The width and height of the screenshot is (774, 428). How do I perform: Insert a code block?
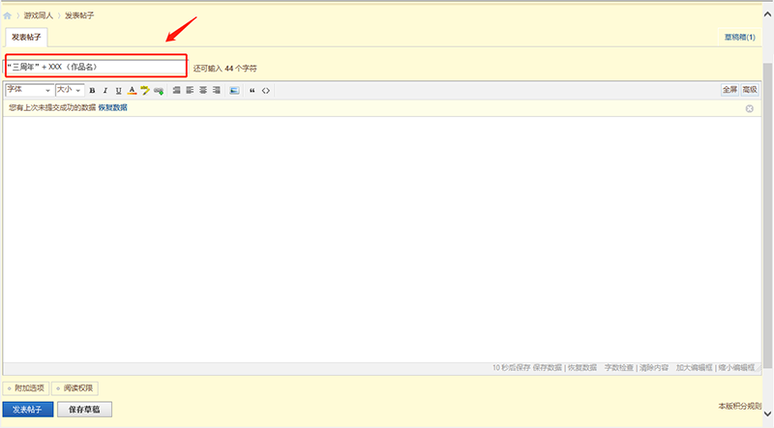(266, 90)
